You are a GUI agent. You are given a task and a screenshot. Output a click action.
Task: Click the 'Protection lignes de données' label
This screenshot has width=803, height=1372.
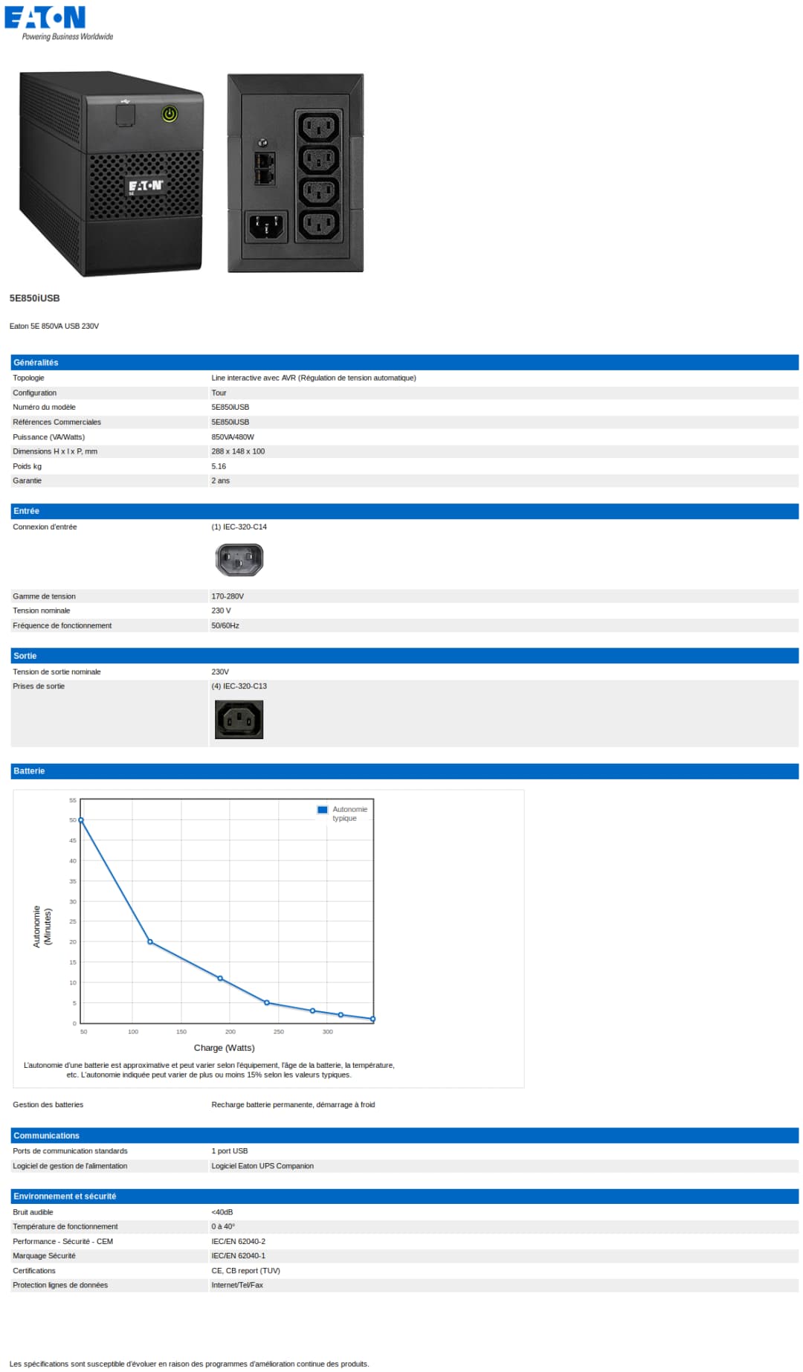[x=60, y=1285]
